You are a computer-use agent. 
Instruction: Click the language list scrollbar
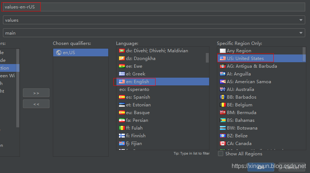(207, 57)
